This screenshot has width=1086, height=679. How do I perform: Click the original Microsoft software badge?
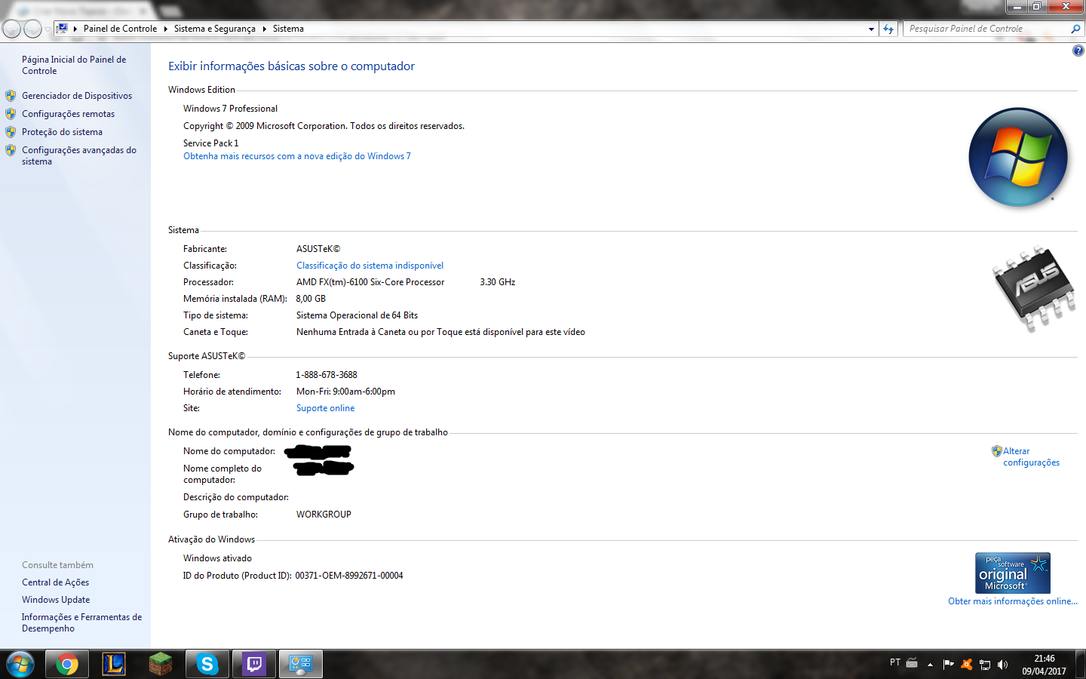(1013, 573)
